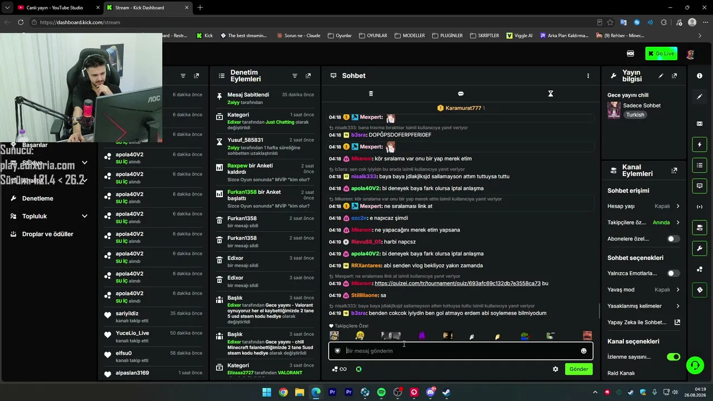The height and width of the screenshot is (401, 713).
Task: Select the yellow angry face emote
Action: pos(360,335)
